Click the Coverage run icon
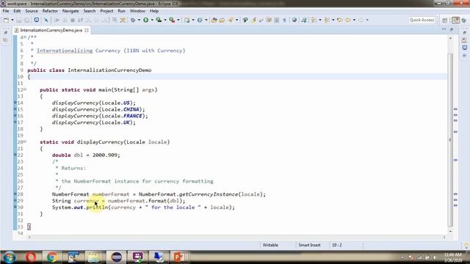The image size is (470, 264). pos(159,20)
